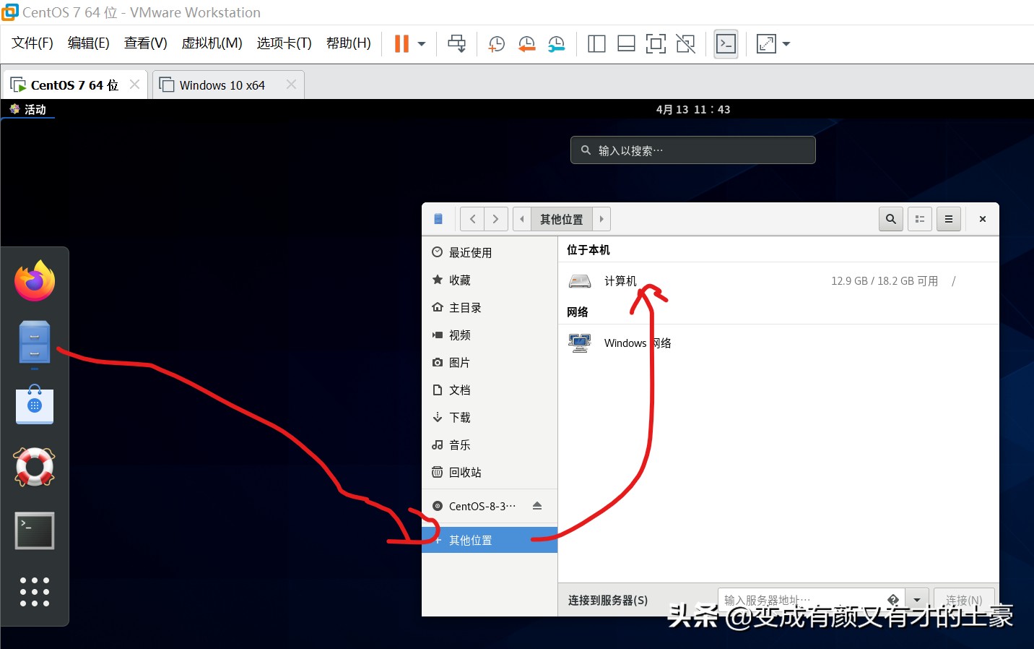Eject the CentOS-8-3 disc
The width and height of the screenshot is (1034, 649).
click(537, 506)
